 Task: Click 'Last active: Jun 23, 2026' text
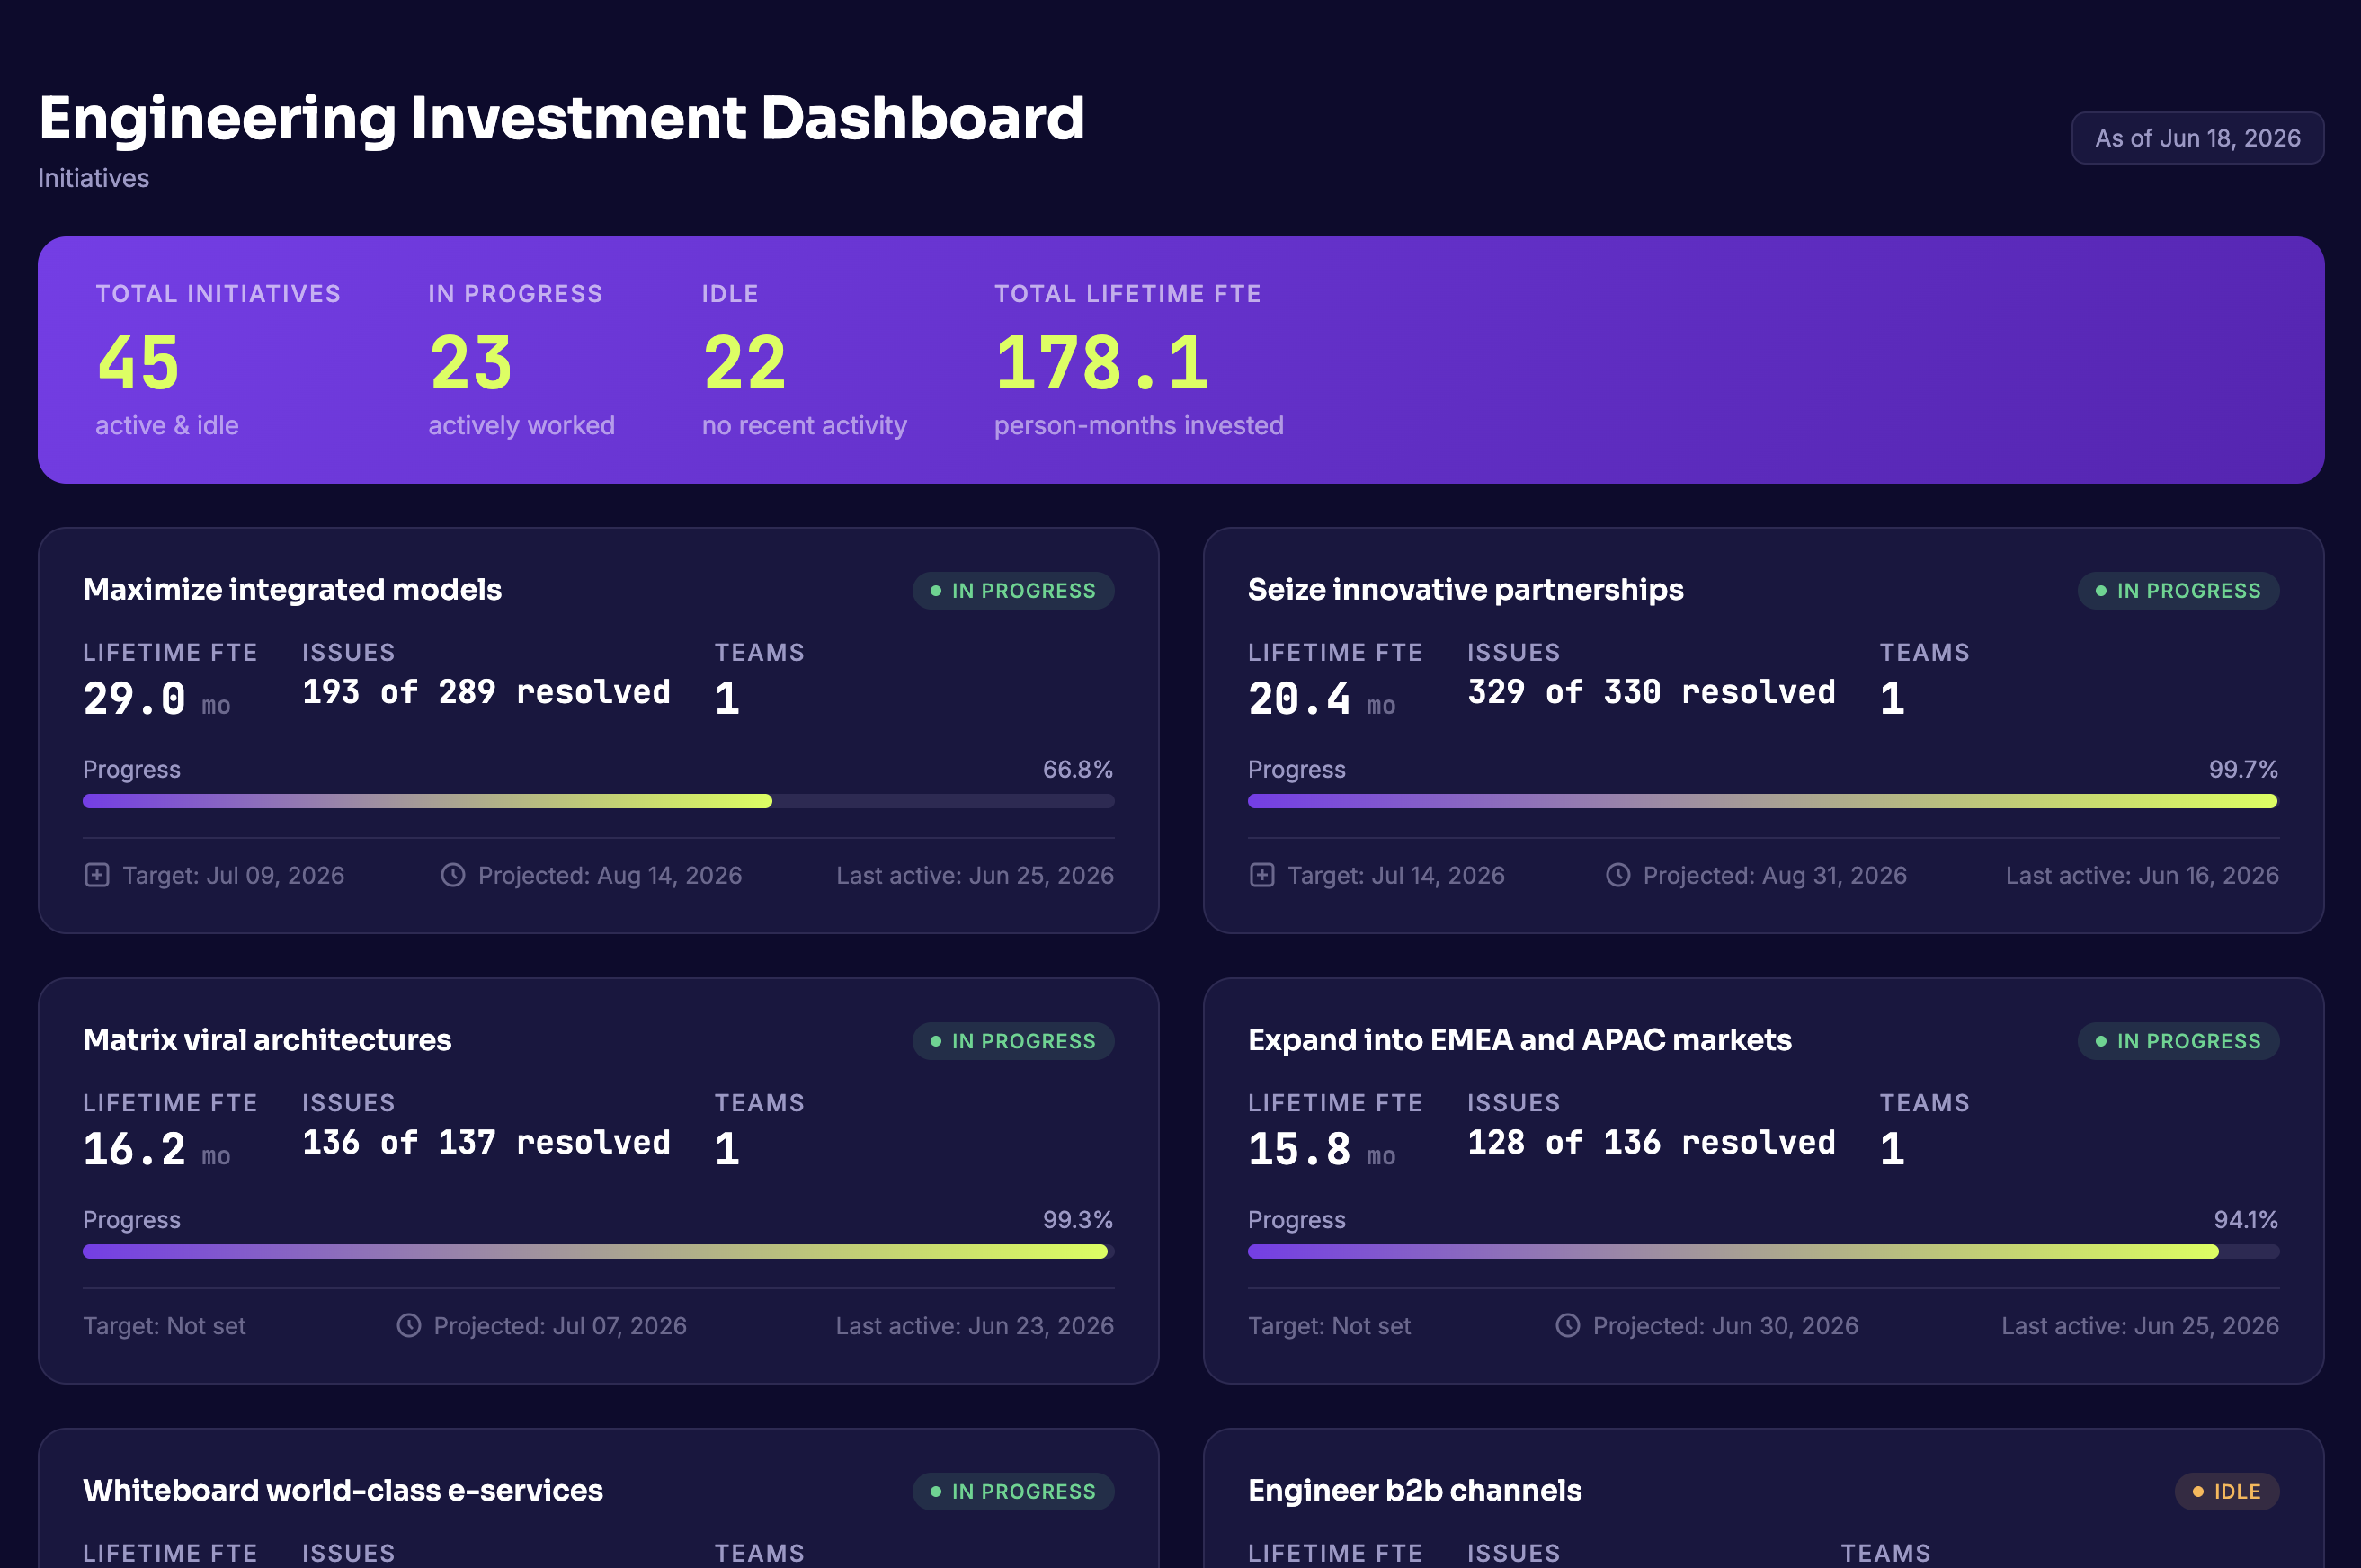coord(975,1325)
